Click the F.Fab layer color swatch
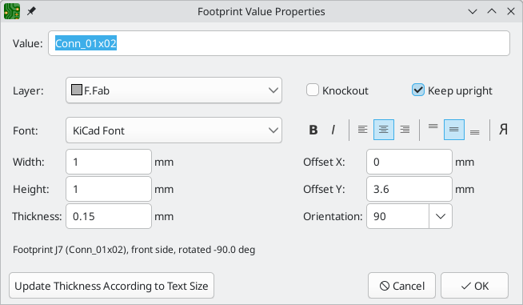The height and width of the screenshot is (305, 523). pyautogui.click(x=77, y=90)
